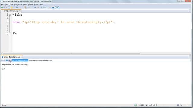
Task: Click the green Back navigation arrow
Action: point(2,7)
